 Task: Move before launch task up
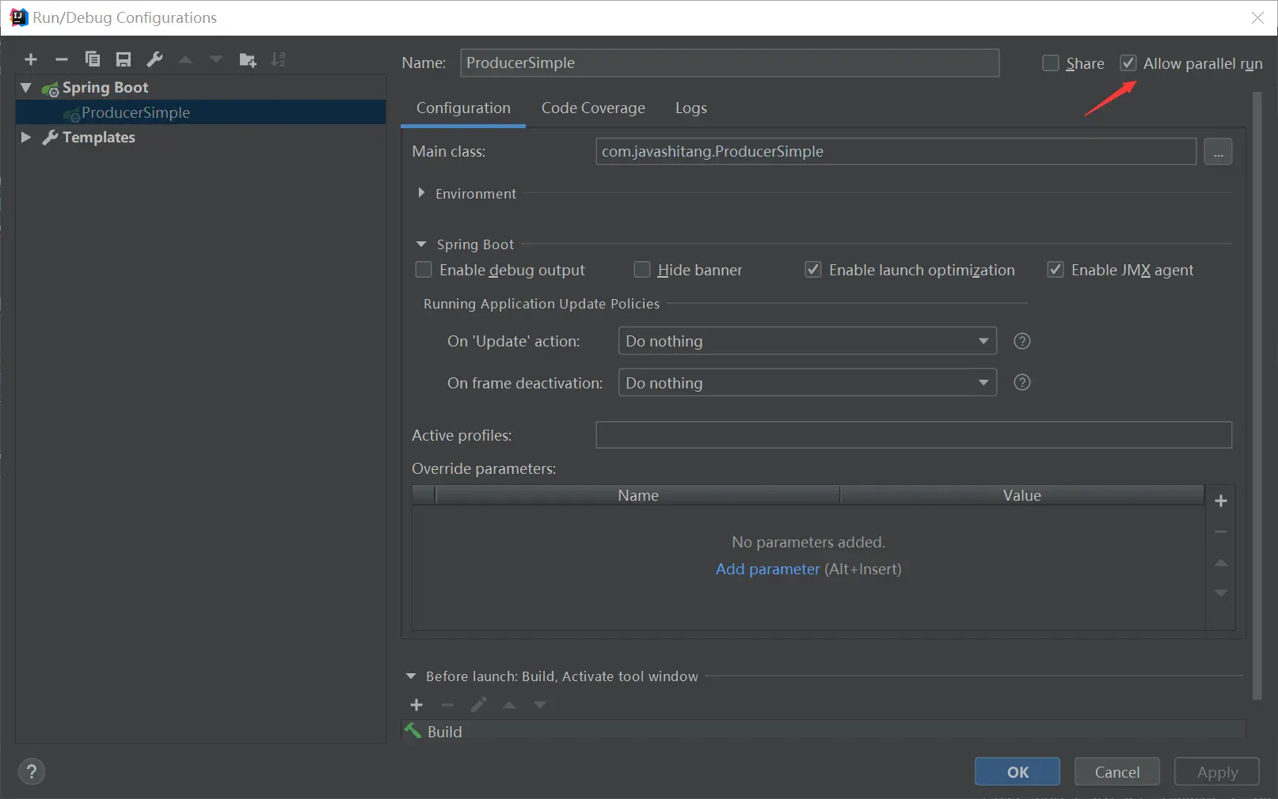click(509, 705)
